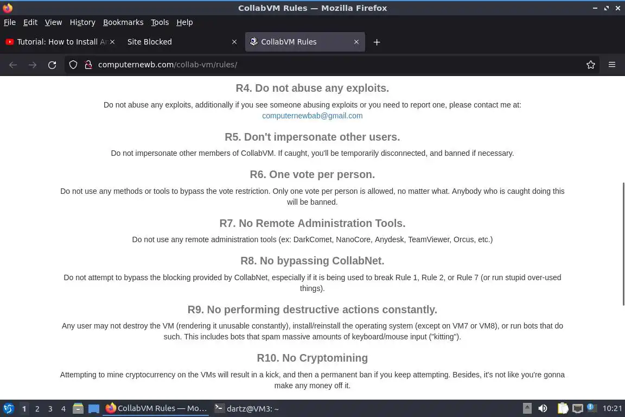The height and width of the screenshot is (417, 625).
Task: Open the file manager from the panel
Action: [78, 409]
